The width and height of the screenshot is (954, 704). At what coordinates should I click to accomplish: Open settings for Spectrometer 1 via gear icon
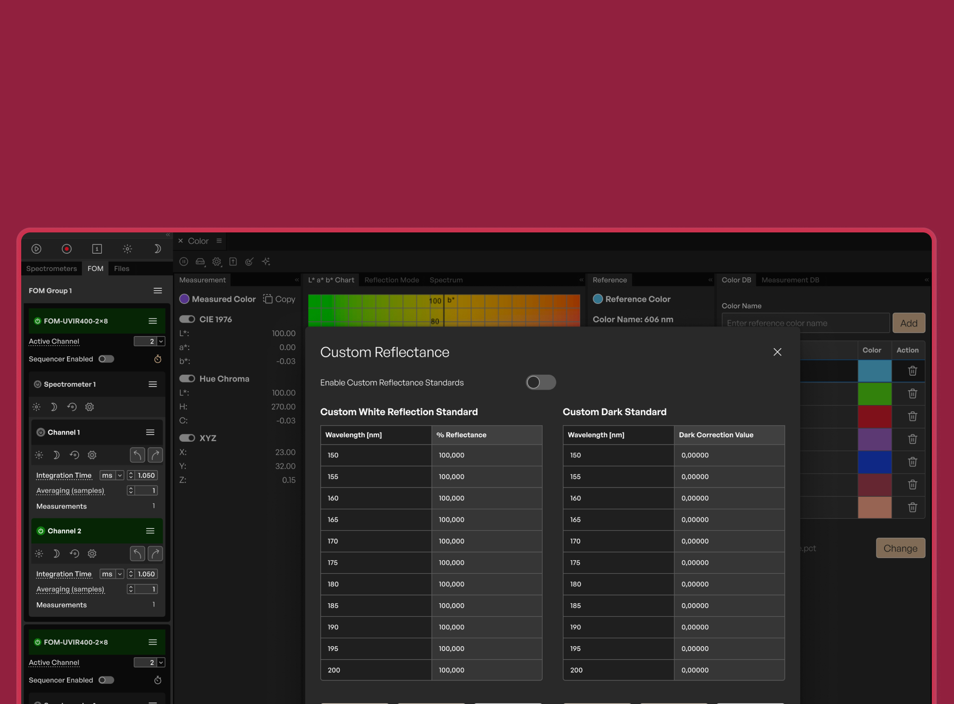pyautogui.click(x=89, y=407)
